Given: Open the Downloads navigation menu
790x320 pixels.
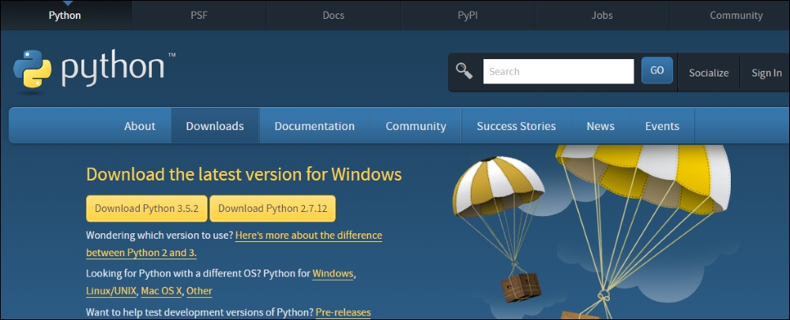Looking at the screenshot, I should [215, 126].
